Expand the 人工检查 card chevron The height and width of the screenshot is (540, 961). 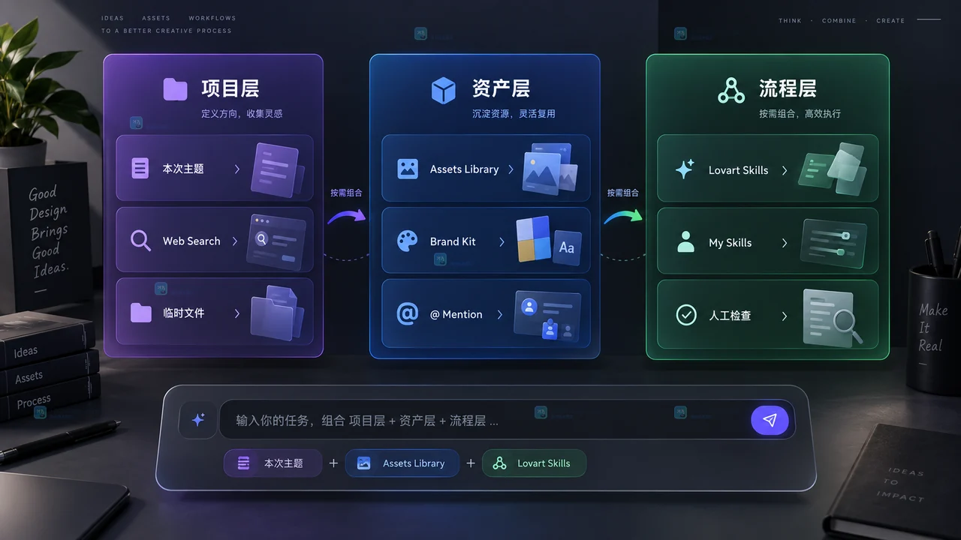point(785,316)
